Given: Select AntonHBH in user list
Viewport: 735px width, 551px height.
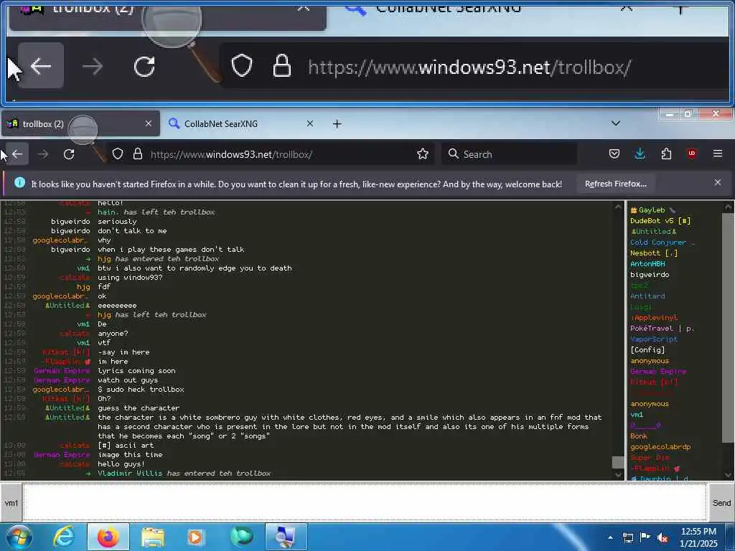Looking at the screenshot, I should point(647,264).
